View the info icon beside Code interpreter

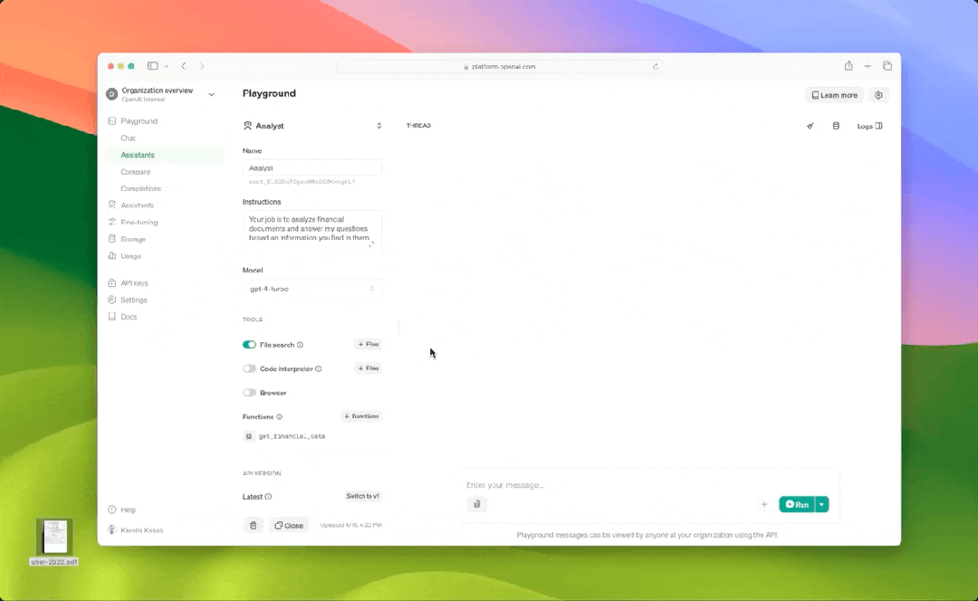[x=318, y=369]
